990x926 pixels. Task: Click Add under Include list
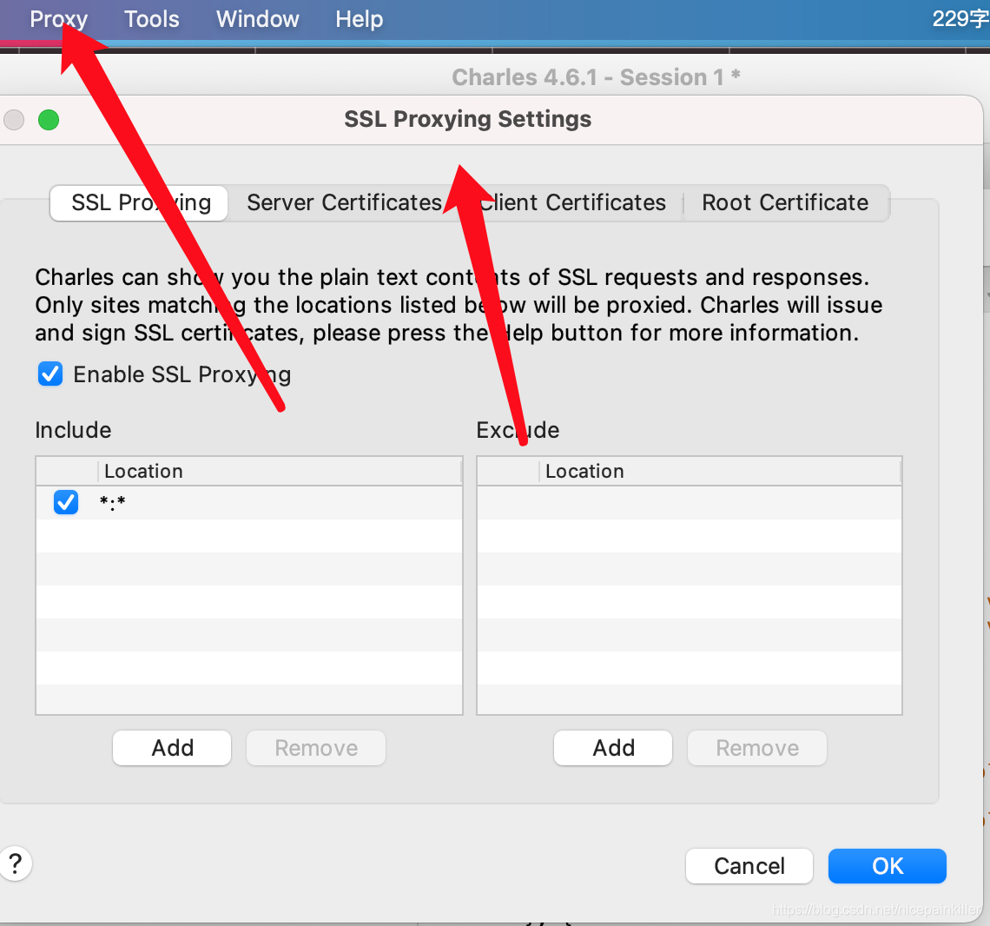pyautogui.click(x=172, y=748)
